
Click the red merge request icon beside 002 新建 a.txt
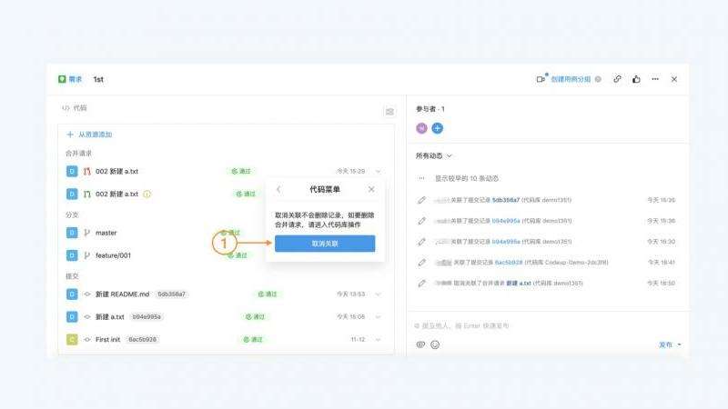(x=86, y=171)
